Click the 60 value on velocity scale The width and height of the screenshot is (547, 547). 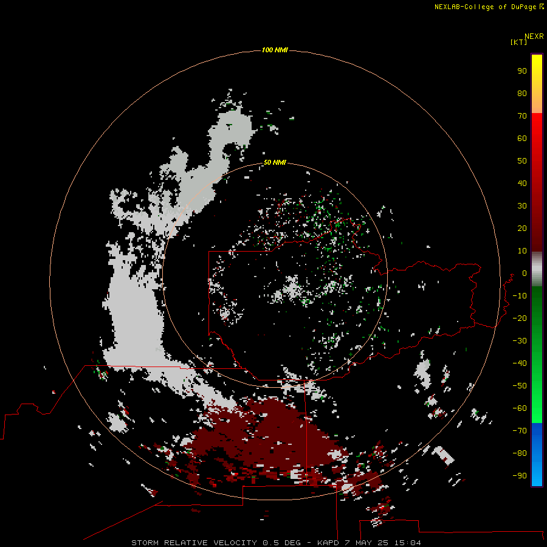522,138
